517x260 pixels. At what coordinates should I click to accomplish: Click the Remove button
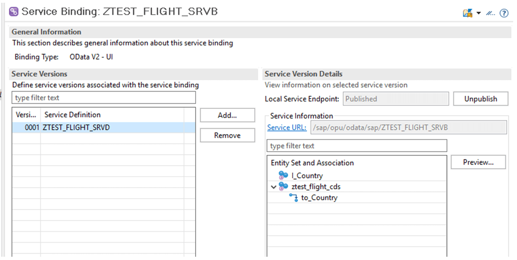[x=228, y=135]
